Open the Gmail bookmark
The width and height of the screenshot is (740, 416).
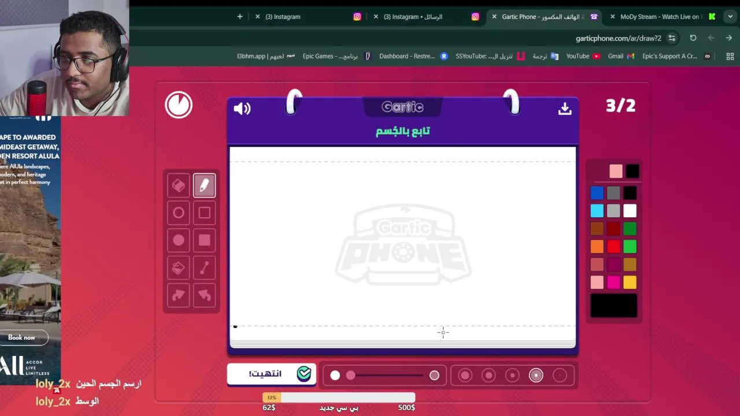621,56
